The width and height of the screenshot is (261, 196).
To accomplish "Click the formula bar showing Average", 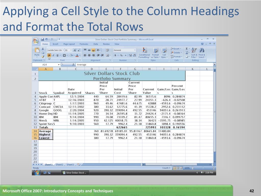I will [x=144, y=65].
